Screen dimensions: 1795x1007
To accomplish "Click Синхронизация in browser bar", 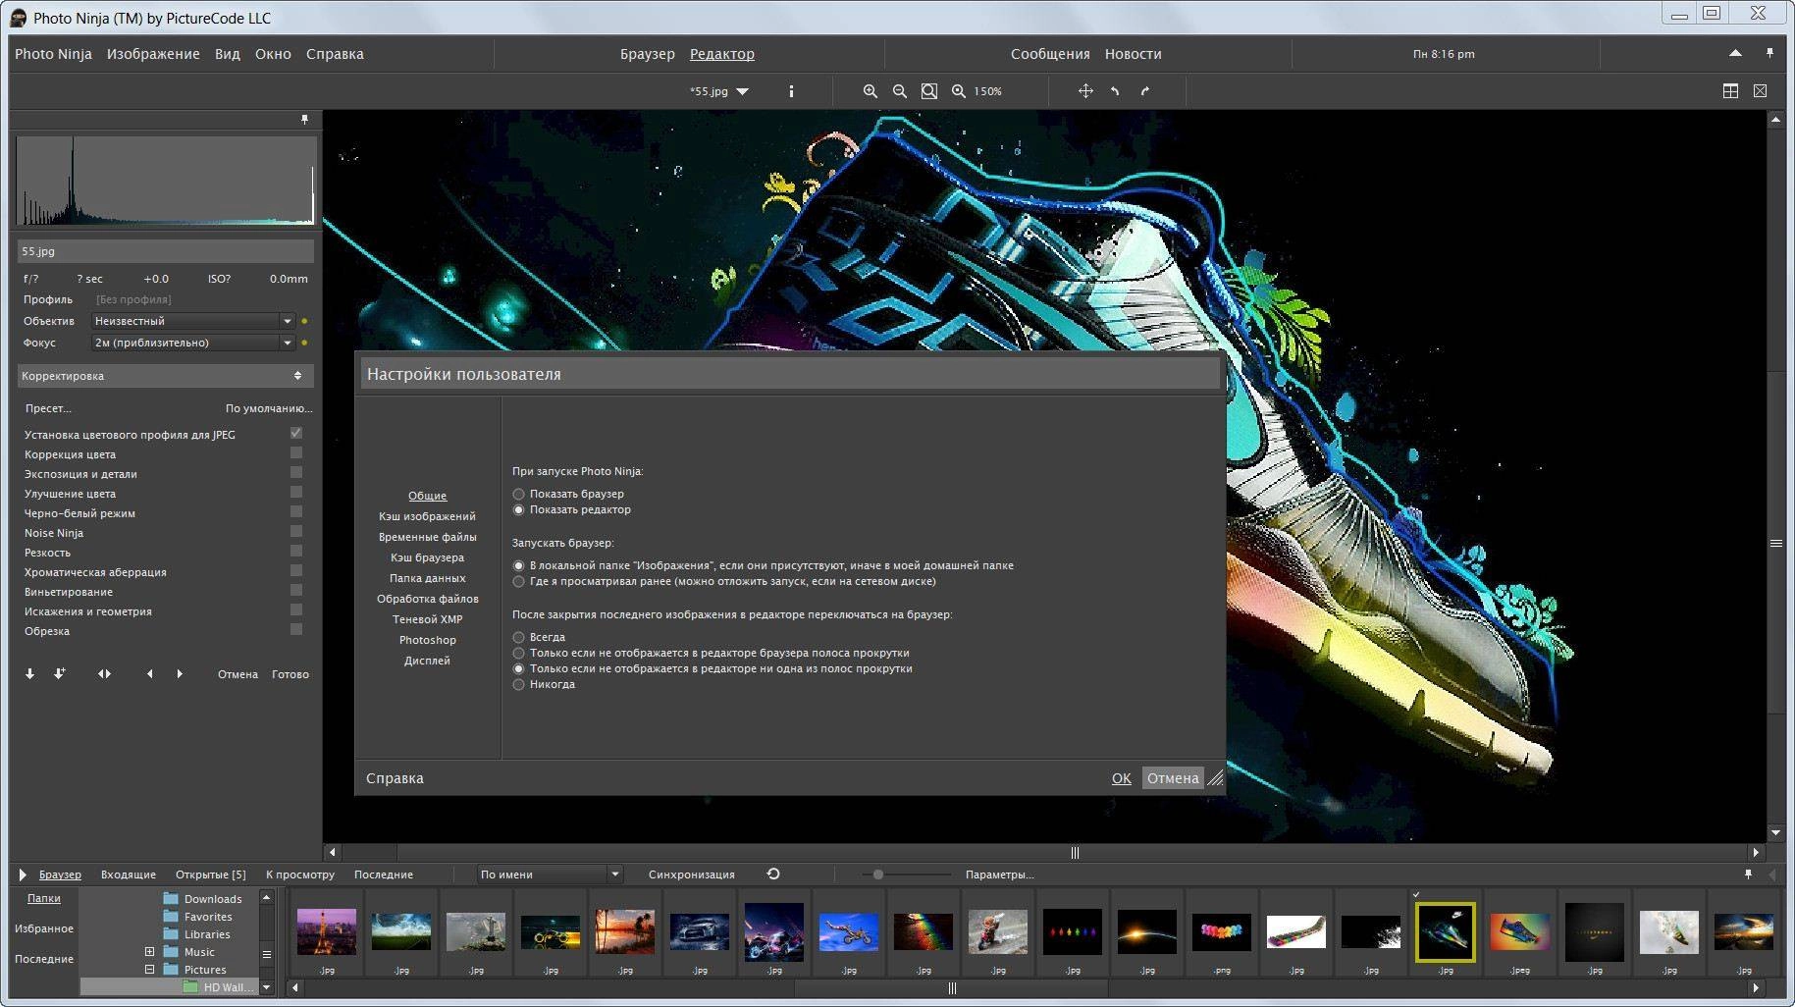I will (x=691, y=874).
